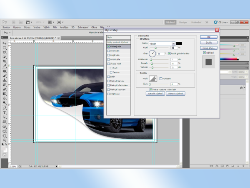The height and width of the screenshot is (188, 250).
Task: Expand the Profil contour picker arrow
Action: (x=156, y=79)
